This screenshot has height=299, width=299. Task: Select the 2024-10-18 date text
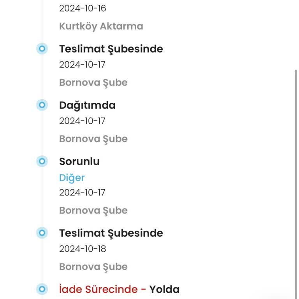click(x=83, y=249)
